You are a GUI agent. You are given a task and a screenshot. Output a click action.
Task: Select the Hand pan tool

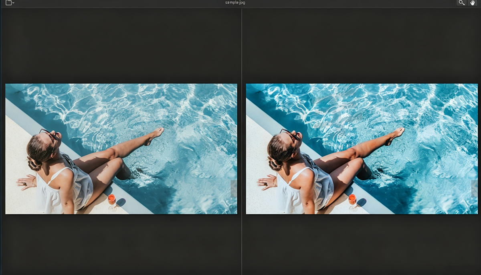pos(473,3)
